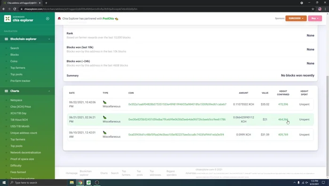Open USD/TiB Month chart
329x186 pixels.
tap(20, 126)
